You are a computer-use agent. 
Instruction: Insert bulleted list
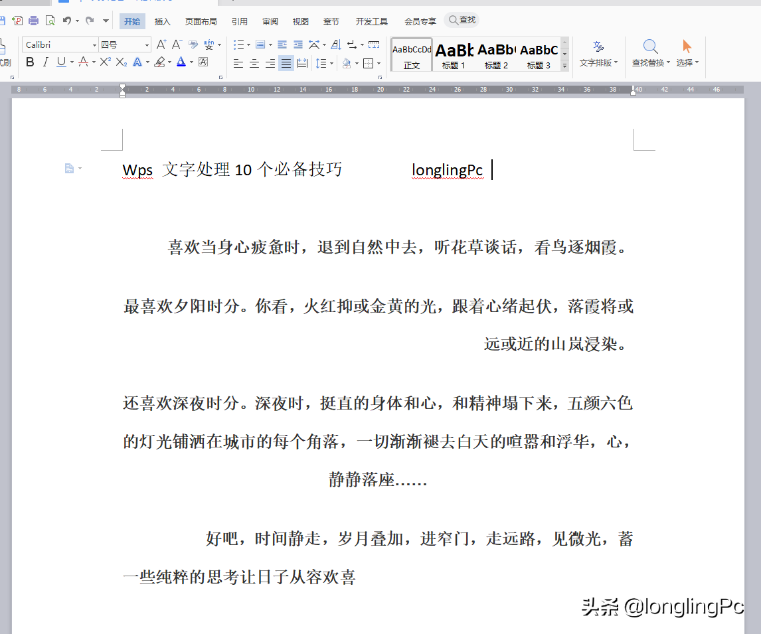pyautogui.click(x=238, y=44)
